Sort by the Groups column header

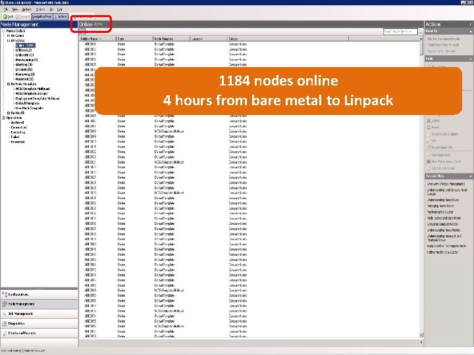[288, 39]
